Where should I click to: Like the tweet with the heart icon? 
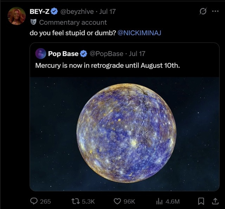point(117,201)
